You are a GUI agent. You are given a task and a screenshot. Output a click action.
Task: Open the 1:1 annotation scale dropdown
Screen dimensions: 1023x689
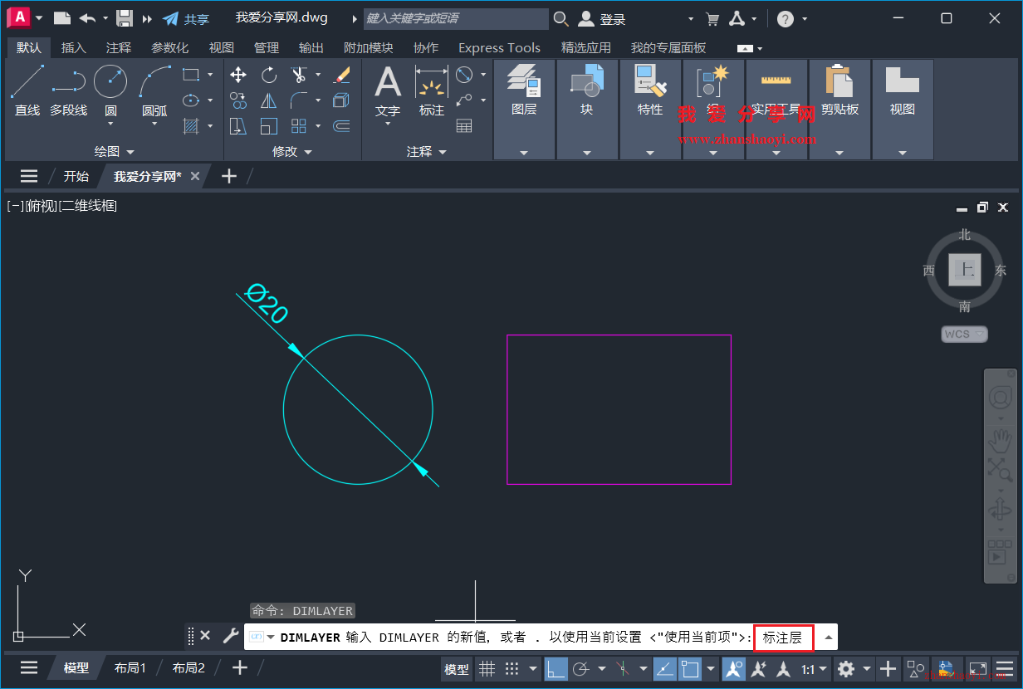(x=814, y=668)
